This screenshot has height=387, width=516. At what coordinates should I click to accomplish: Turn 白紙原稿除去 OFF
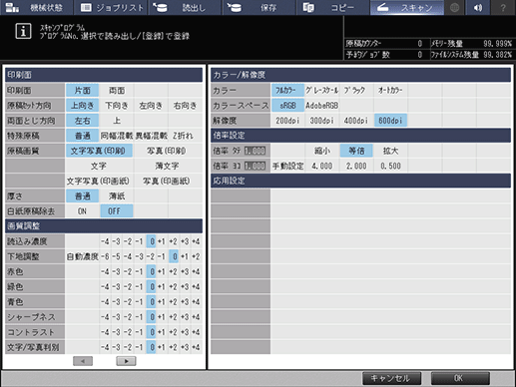click(x=117, y=211)
